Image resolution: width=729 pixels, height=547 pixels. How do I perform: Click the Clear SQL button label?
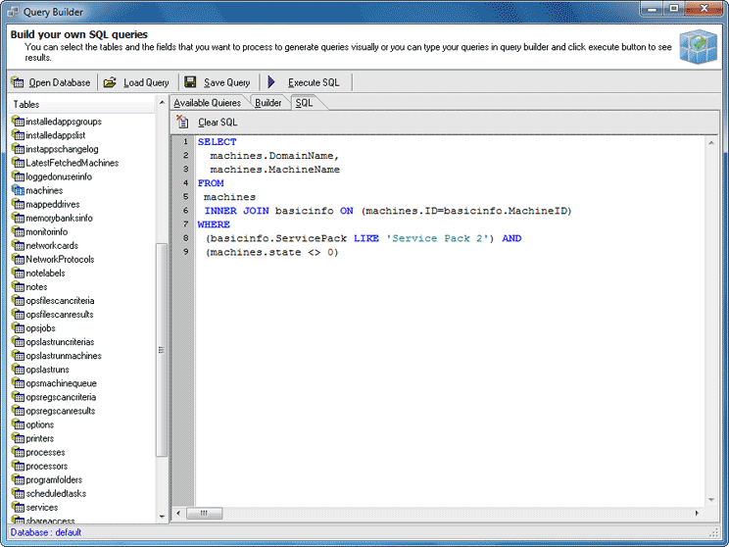tap(218, 123)
